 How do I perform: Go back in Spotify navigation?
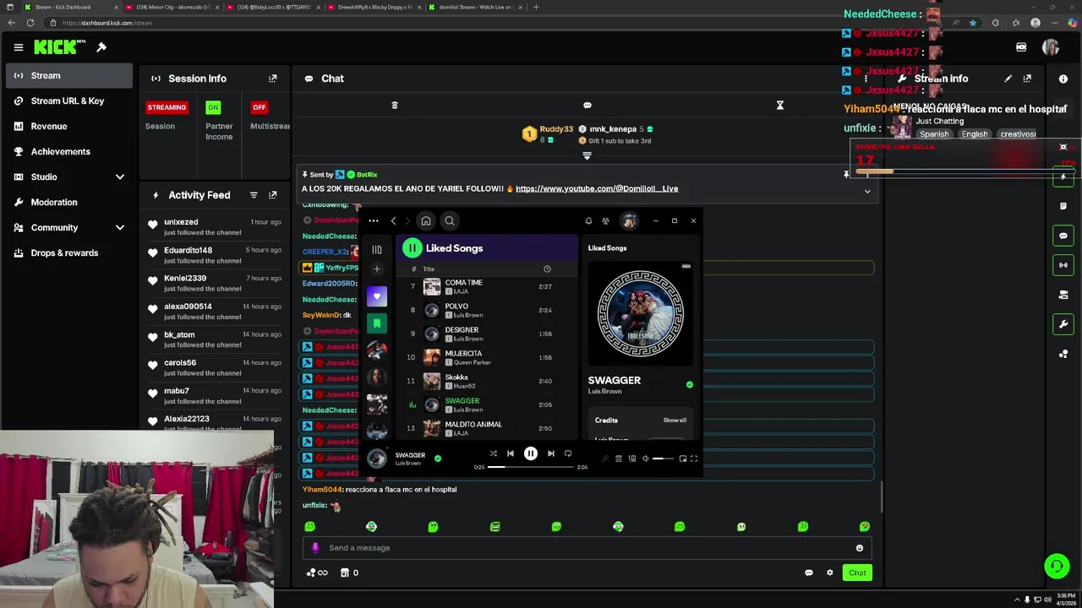pos(393,221)
